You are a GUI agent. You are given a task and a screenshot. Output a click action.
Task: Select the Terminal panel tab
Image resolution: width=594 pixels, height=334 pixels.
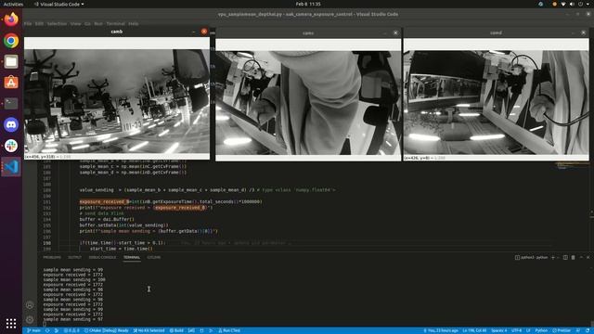[x=132, y=258]
